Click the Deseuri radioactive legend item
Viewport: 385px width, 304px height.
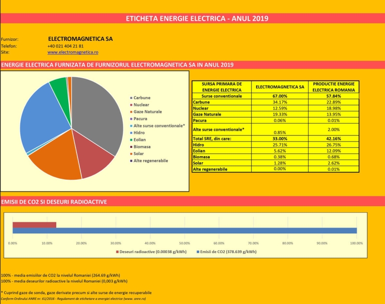[151, 252]
